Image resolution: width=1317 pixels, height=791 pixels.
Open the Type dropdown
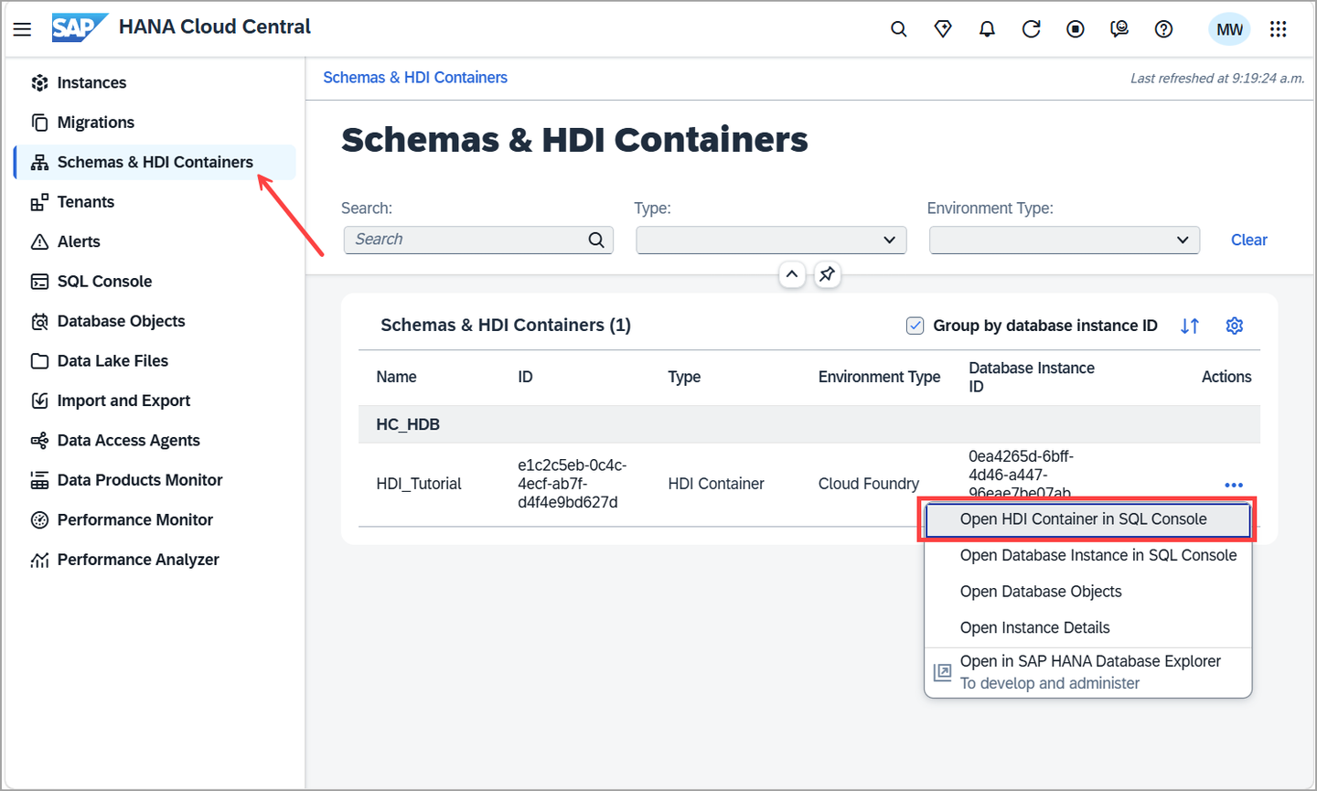(771, 240)
